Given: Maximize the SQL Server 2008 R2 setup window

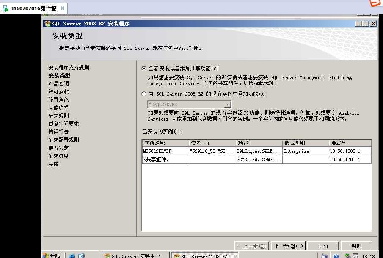Looking at the screenshot, I should coord(366,24).
